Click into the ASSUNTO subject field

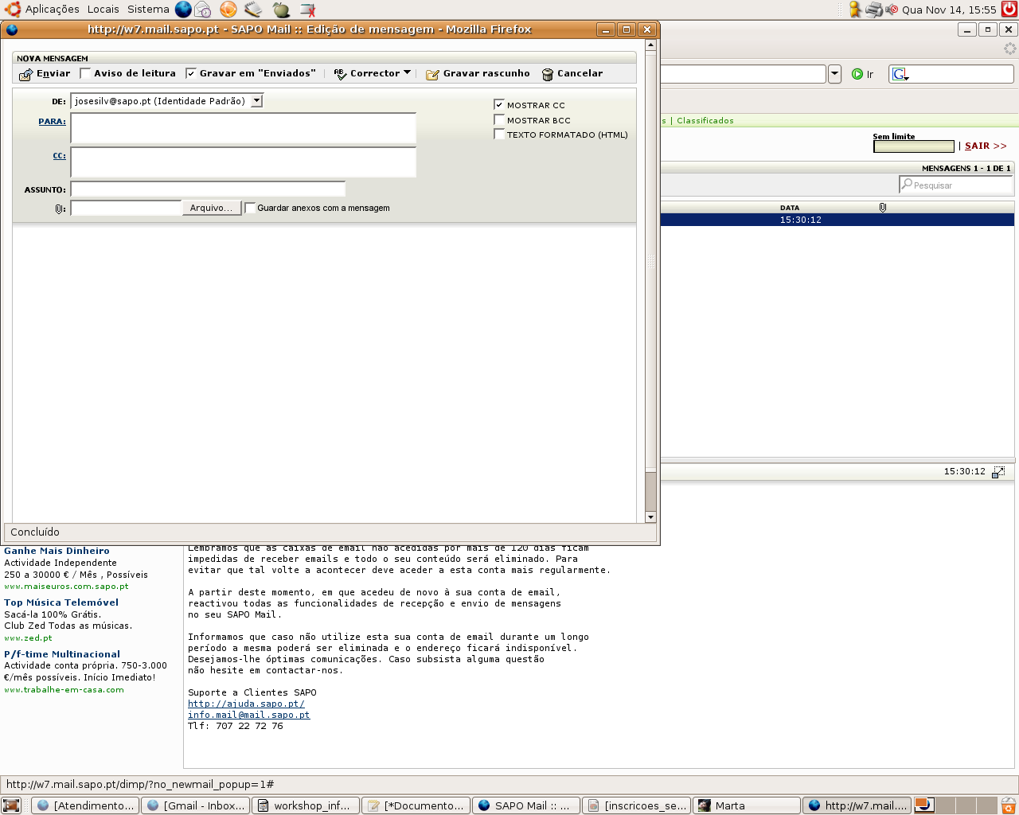pos(208,189)
